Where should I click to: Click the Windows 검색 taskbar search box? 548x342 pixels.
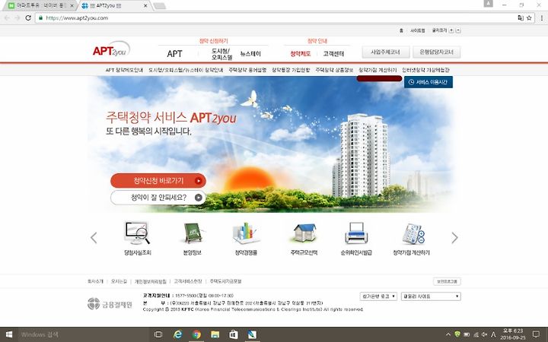[84, 334]
